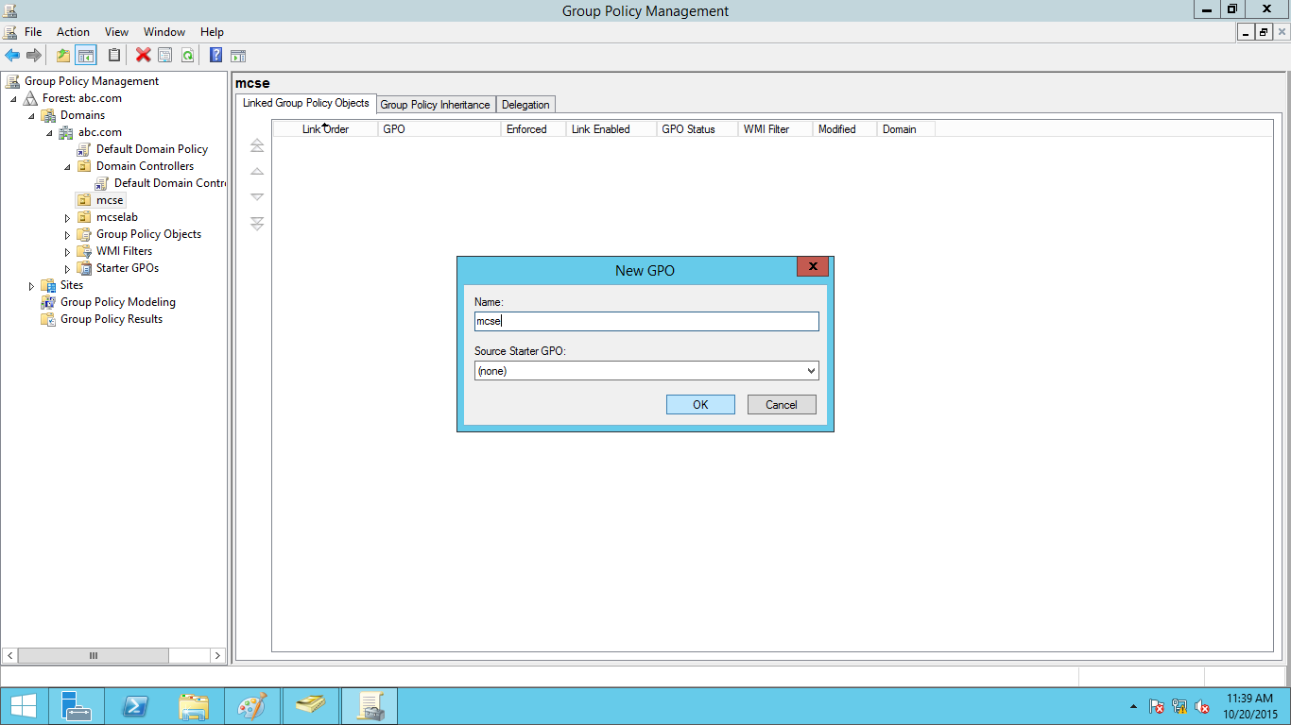Click the blue Back arrow in the toolbar
1291x725 pixels.
tap(12, 56)
